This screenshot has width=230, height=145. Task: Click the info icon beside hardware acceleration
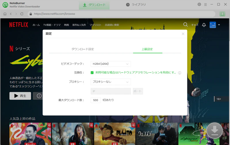pos(180,73)
